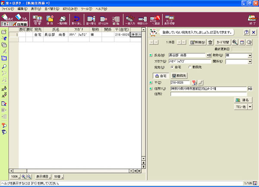This screenshot has width=259, height=187.
Task: Select the 勤務先 radio button
Action: pyautogui.click(x=190, y=67)
